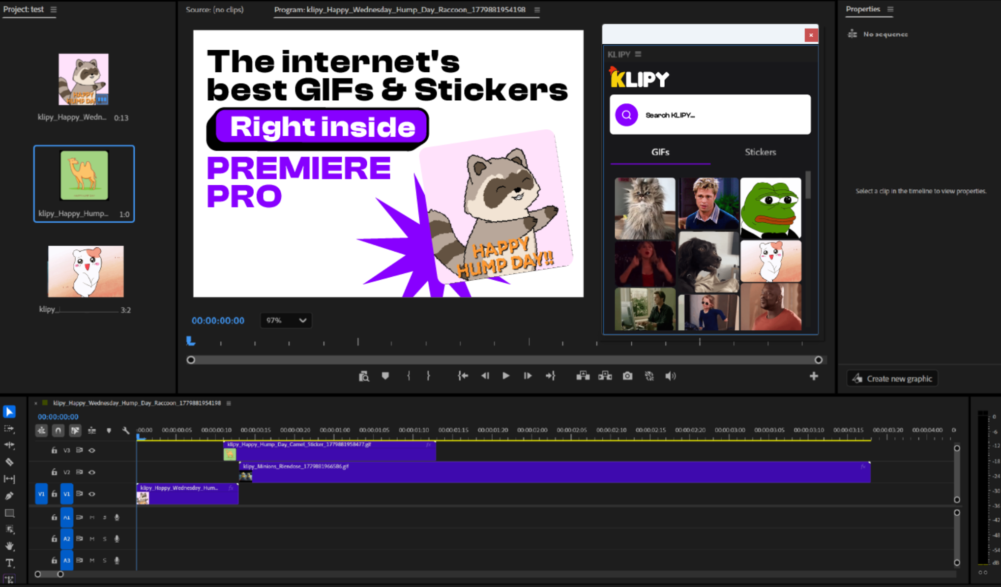
Task: Click the Mark In bracket button
Action: 409,376
